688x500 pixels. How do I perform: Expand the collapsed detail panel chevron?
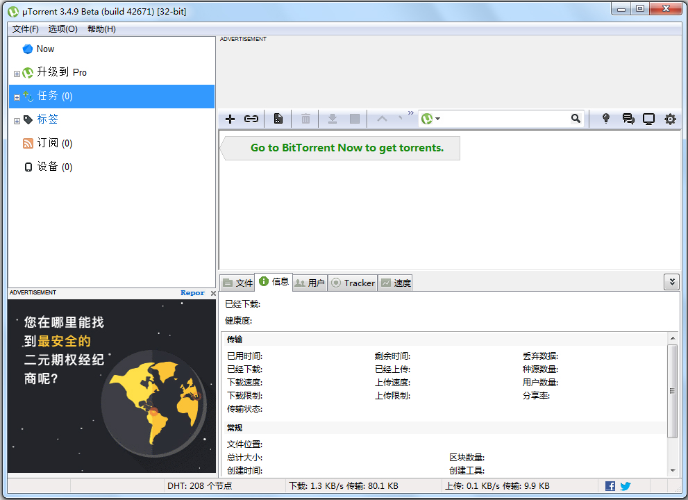[671, 281]
